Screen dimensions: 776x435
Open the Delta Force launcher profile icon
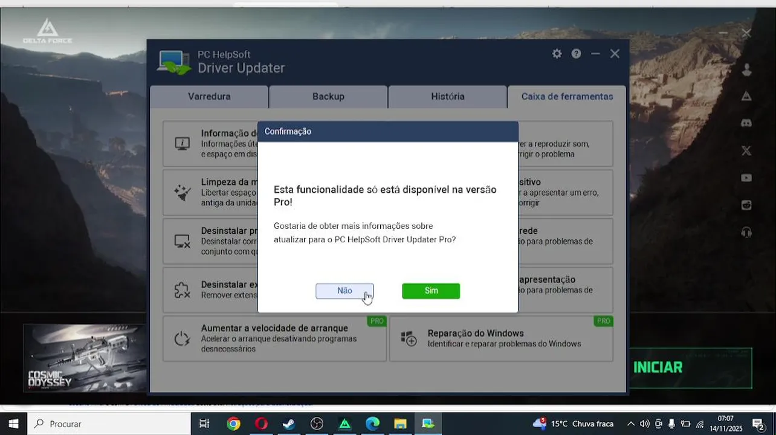point(746,69)
